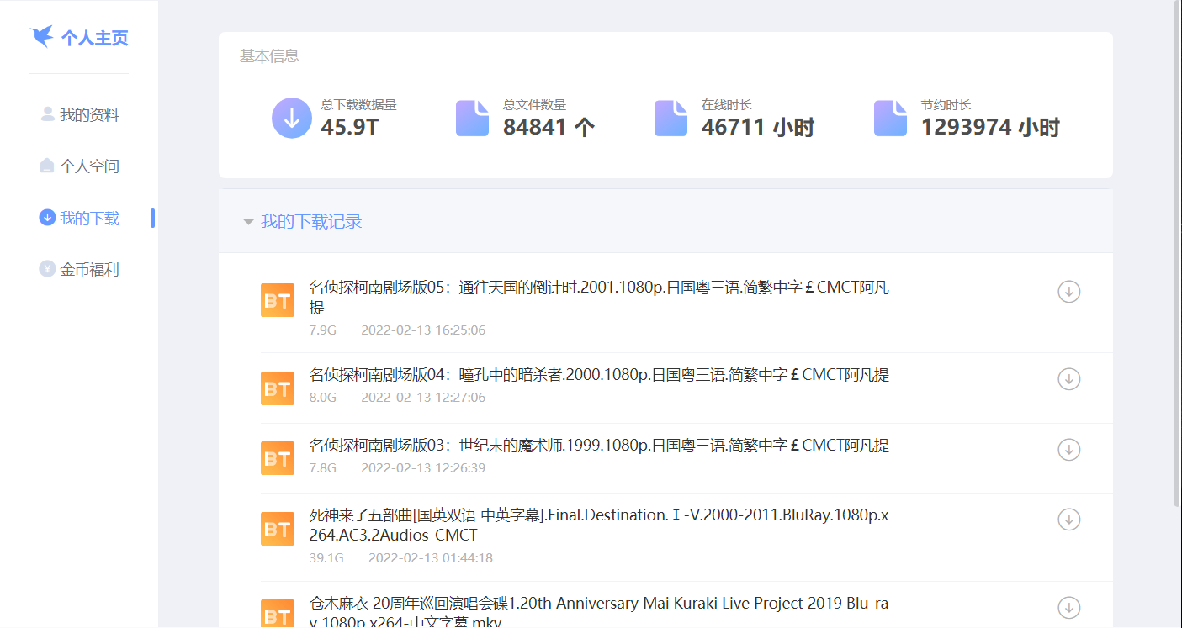The height and width of the screenshot is (628, 1182).
Task: Click the 我的下载记录 header text
Action: (311, 222)
